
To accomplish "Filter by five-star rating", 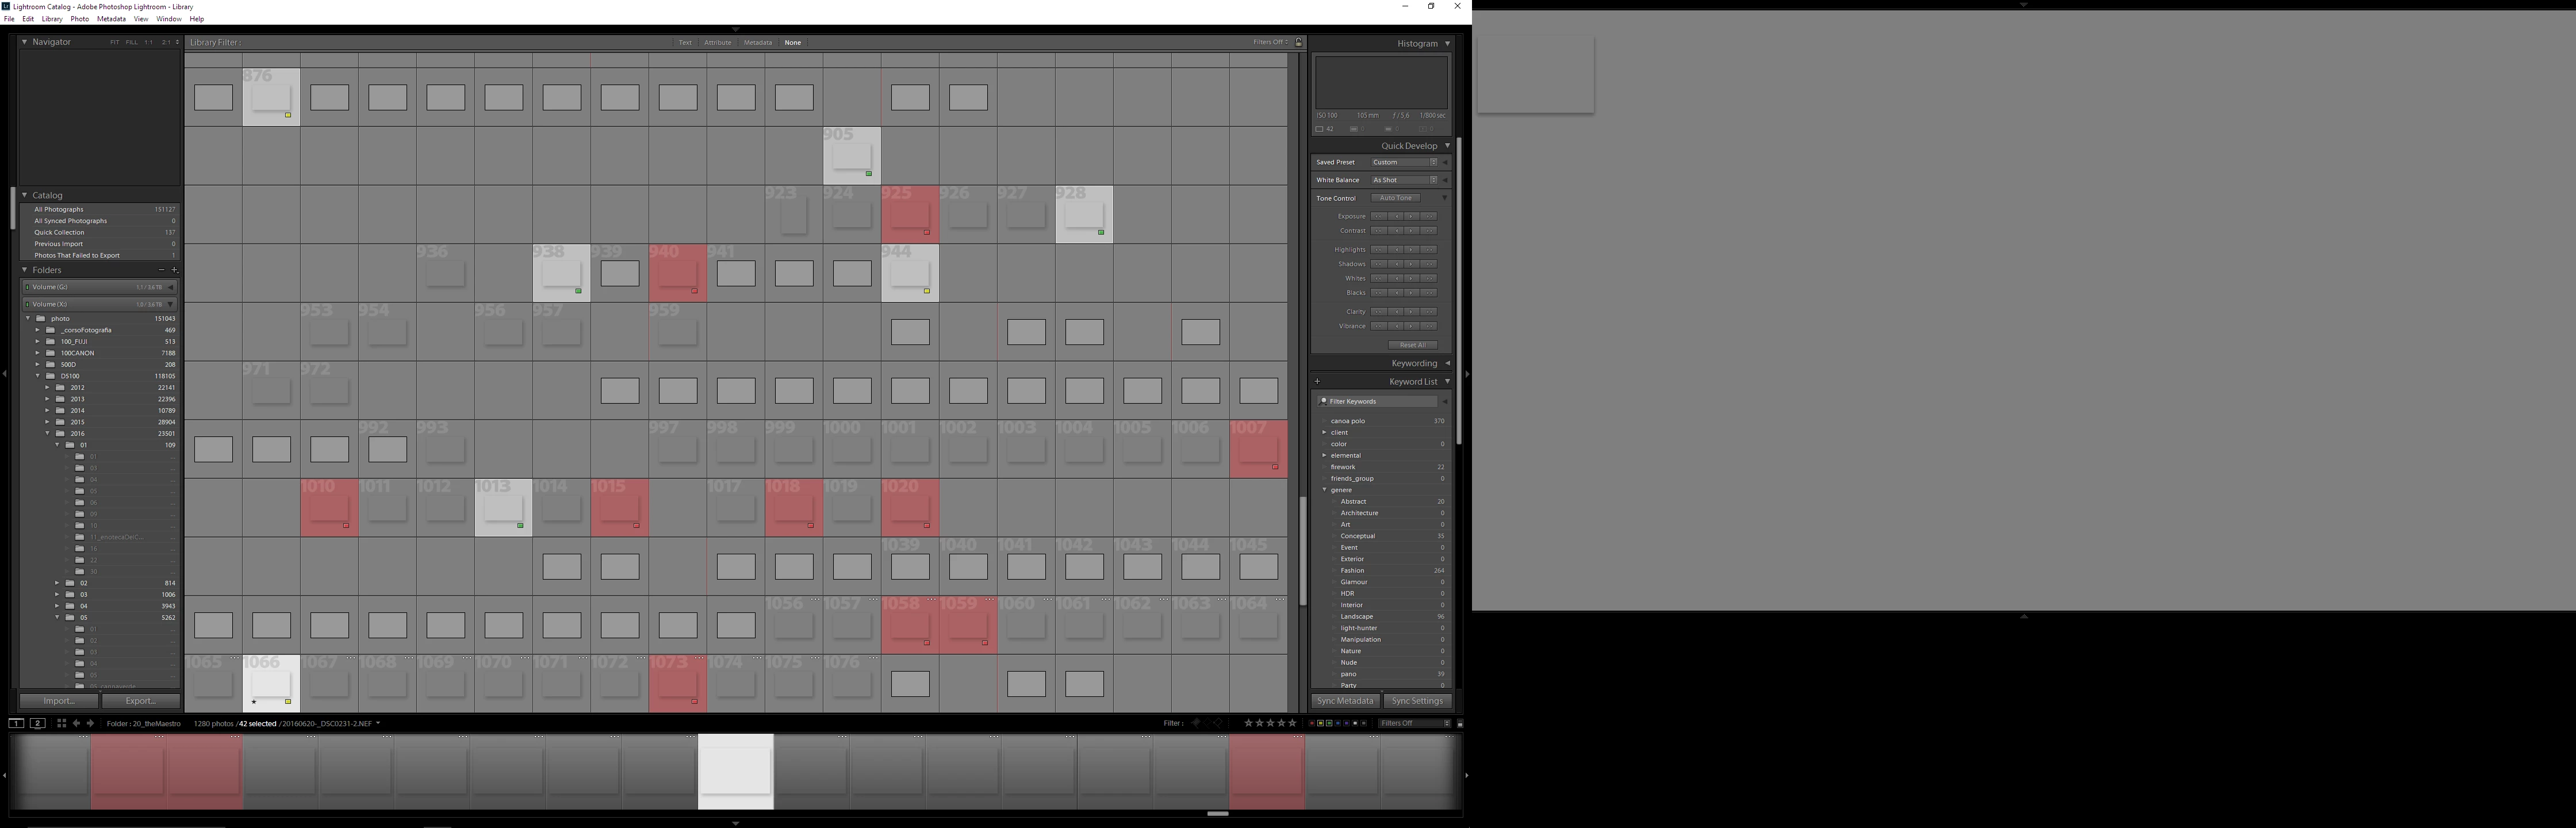I will [x=1292, y=723].
